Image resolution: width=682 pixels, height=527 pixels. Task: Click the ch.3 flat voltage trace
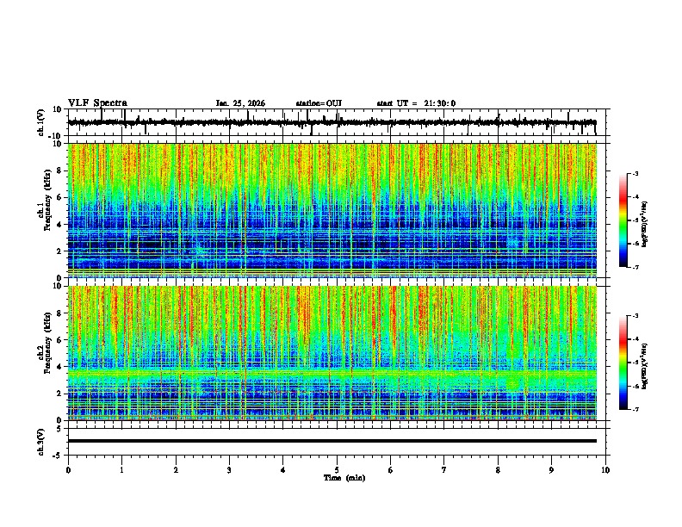[332, 441]
